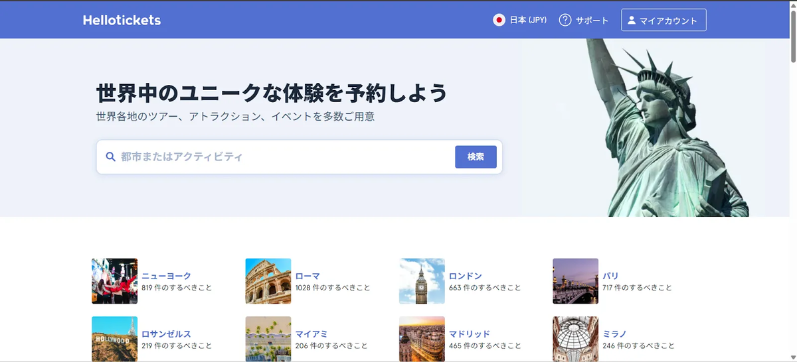
Task: Open the ニューヨーク link
Action: coord(167,276)
